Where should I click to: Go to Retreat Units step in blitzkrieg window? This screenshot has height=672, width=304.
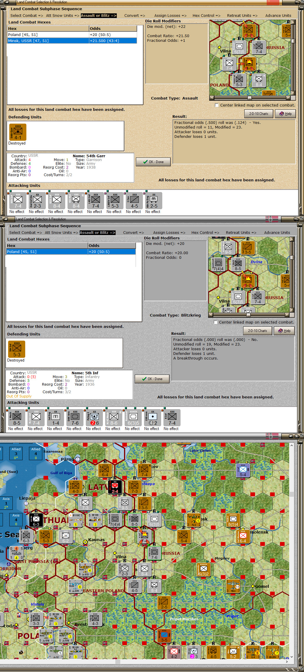tap(241, 233)
